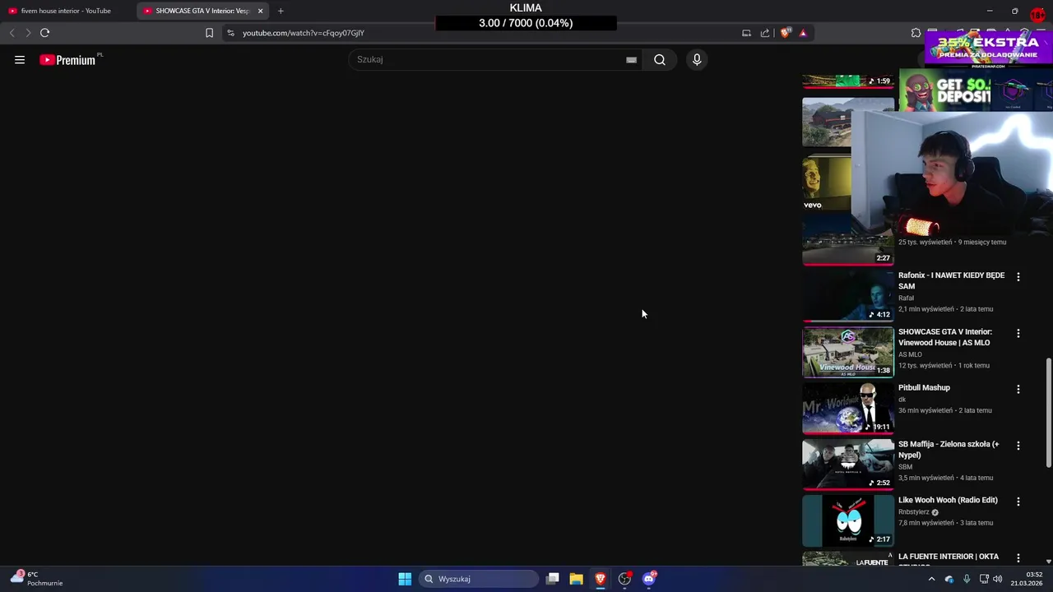This screenshot has height=592, width=1053.
Task: Click the 2:27 night video thumbnail
Action: pos(848,240)
